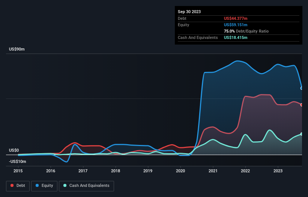This screenshot has width=308, height=197.
Task: Click the red Debt legend dot
Action: [x=12, y=185]
